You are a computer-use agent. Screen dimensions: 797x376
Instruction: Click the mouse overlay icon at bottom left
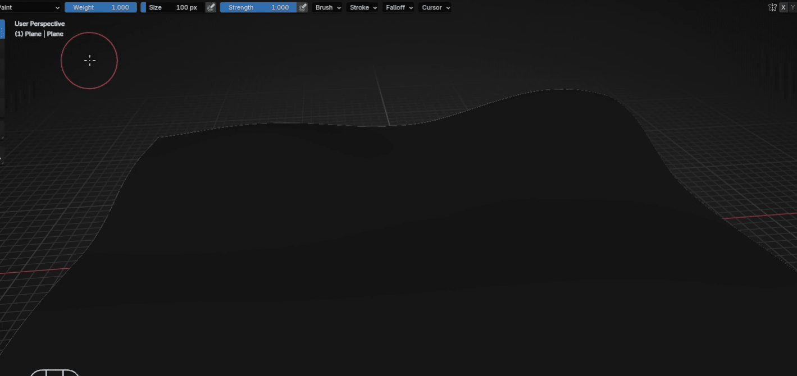point(54,373)
